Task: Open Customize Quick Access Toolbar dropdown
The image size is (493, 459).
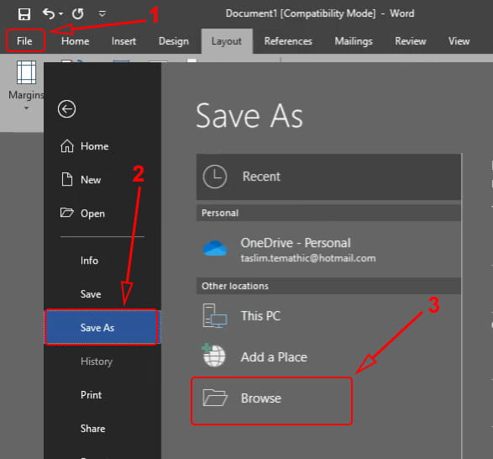Action: pos(102,13)
